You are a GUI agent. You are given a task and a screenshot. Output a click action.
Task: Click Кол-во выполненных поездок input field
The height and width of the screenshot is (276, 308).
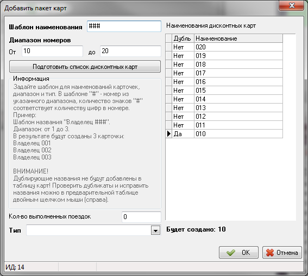click(141, 217)
